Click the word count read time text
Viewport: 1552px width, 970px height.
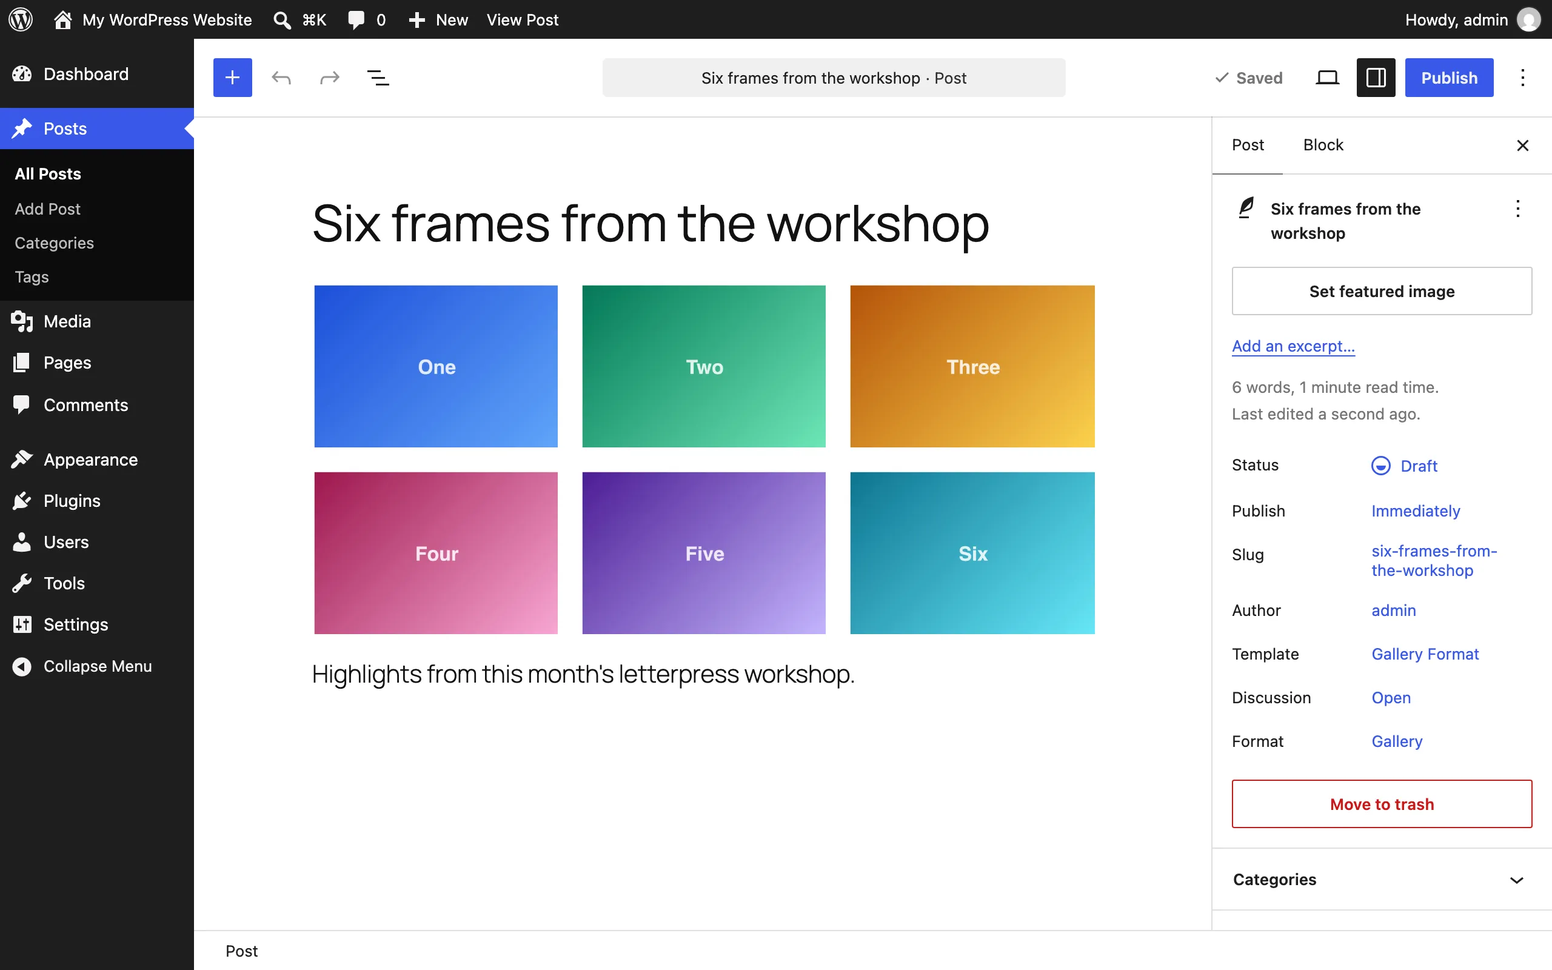point(1335,387)
